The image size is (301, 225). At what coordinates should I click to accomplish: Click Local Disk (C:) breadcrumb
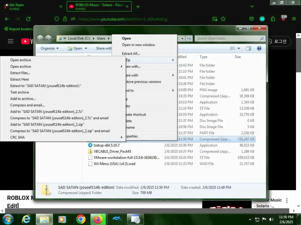[79, 38]
